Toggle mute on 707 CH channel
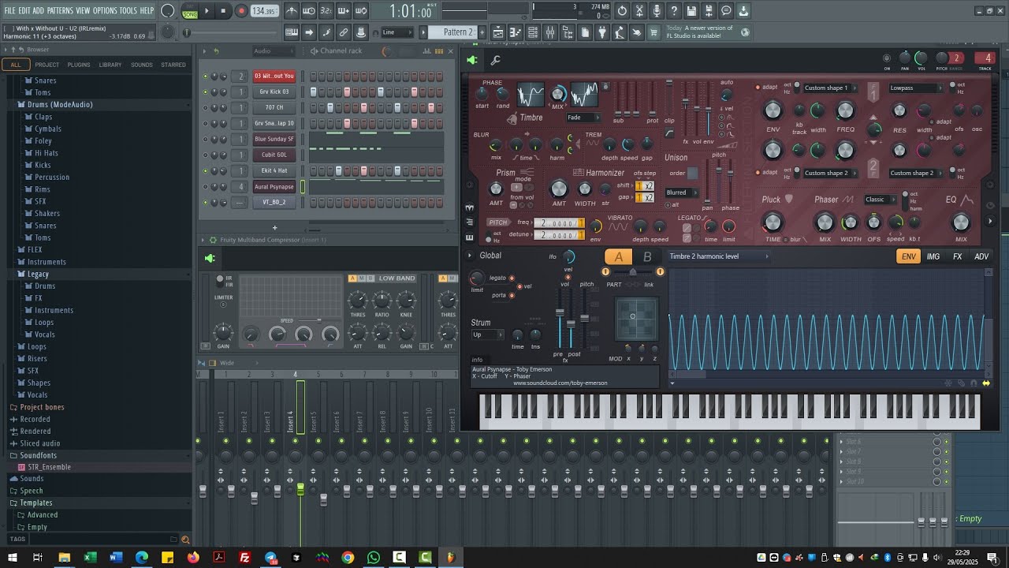Screen dimensions: 1009x568 coord(205,107)
